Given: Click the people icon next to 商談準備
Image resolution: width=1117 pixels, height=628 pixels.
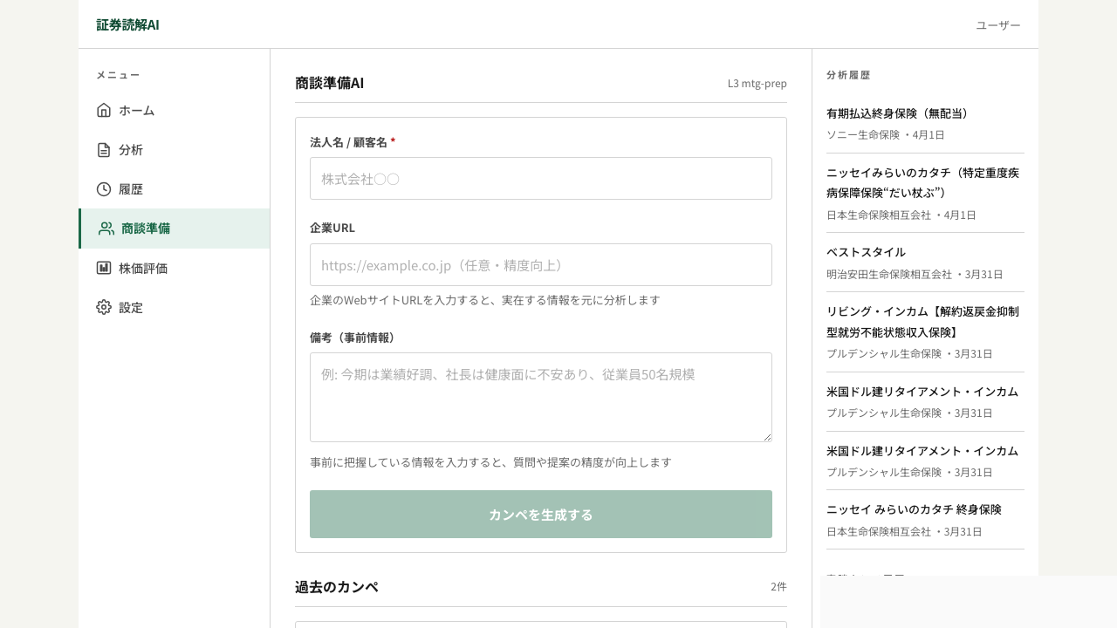Looking at the screenshot, I should point(106,229).
